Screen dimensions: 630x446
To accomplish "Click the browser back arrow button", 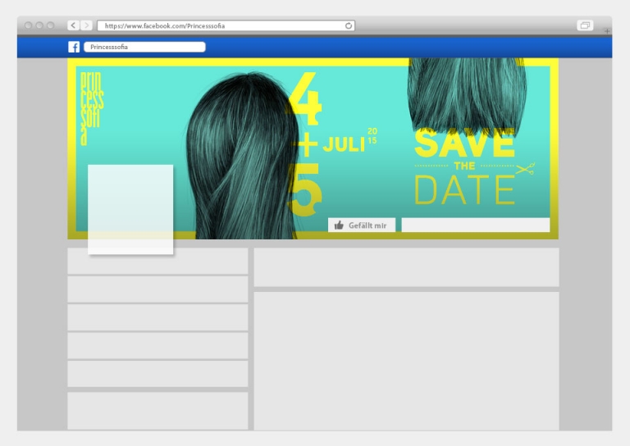I will coord(73,26).
